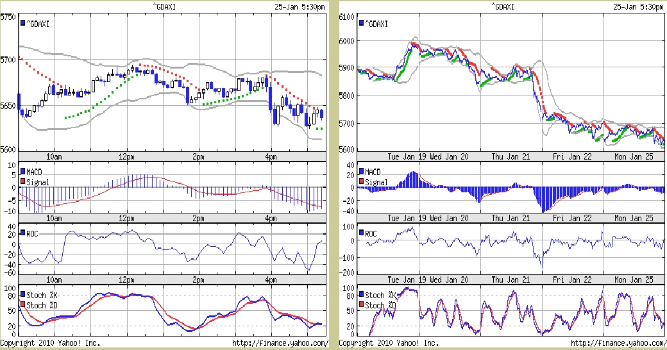Image resolution: width=667 pixels, height=350 pixels.
Task: Click the blue ^GDAXI legend swatch in left chart
Action: click(x=22, y=23)
